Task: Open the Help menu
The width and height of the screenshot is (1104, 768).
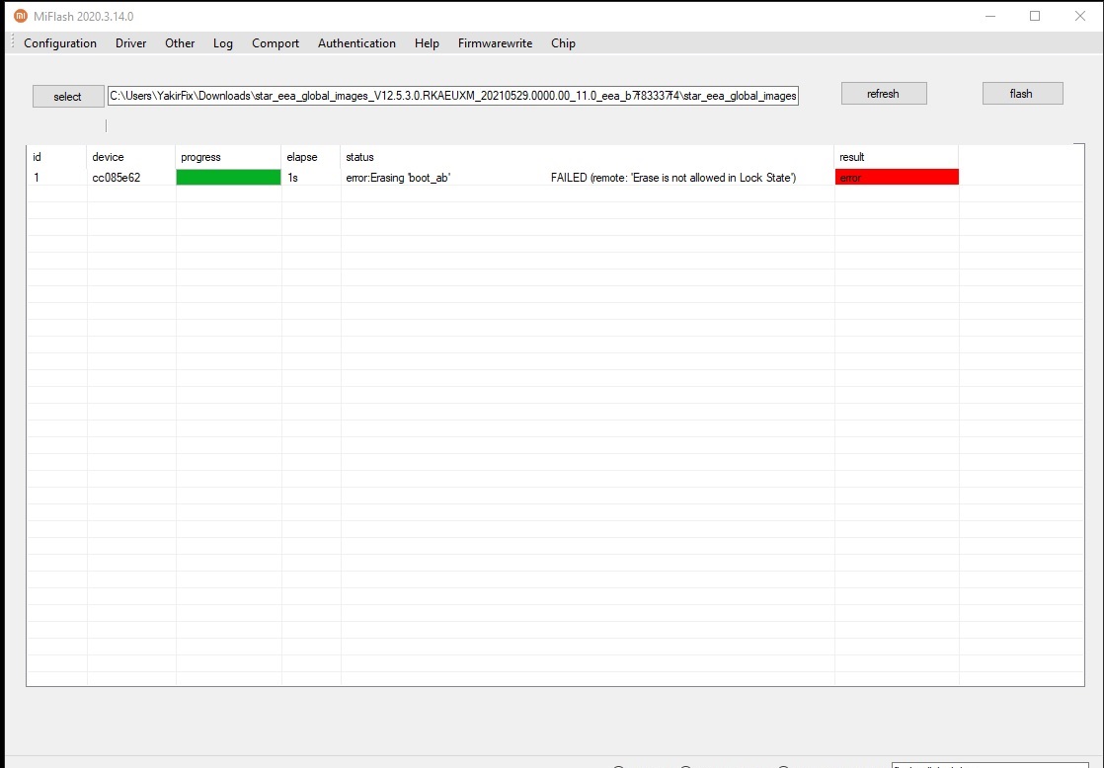Action: click(x=427, y=42)
